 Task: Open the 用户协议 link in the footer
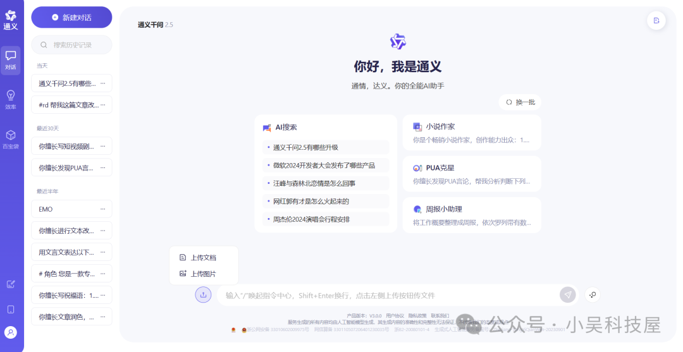click(395, 315)
